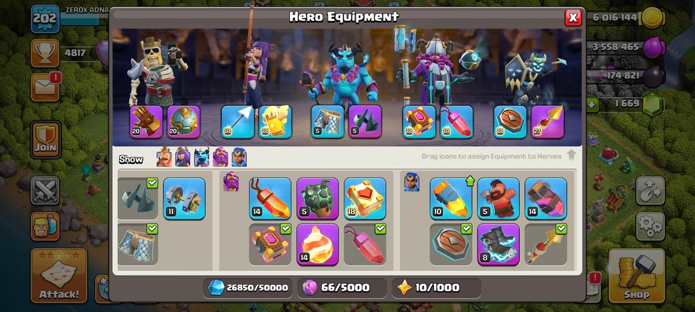Close the Hero Equipment window
The image size is (695, 312).
coord(573,18)
